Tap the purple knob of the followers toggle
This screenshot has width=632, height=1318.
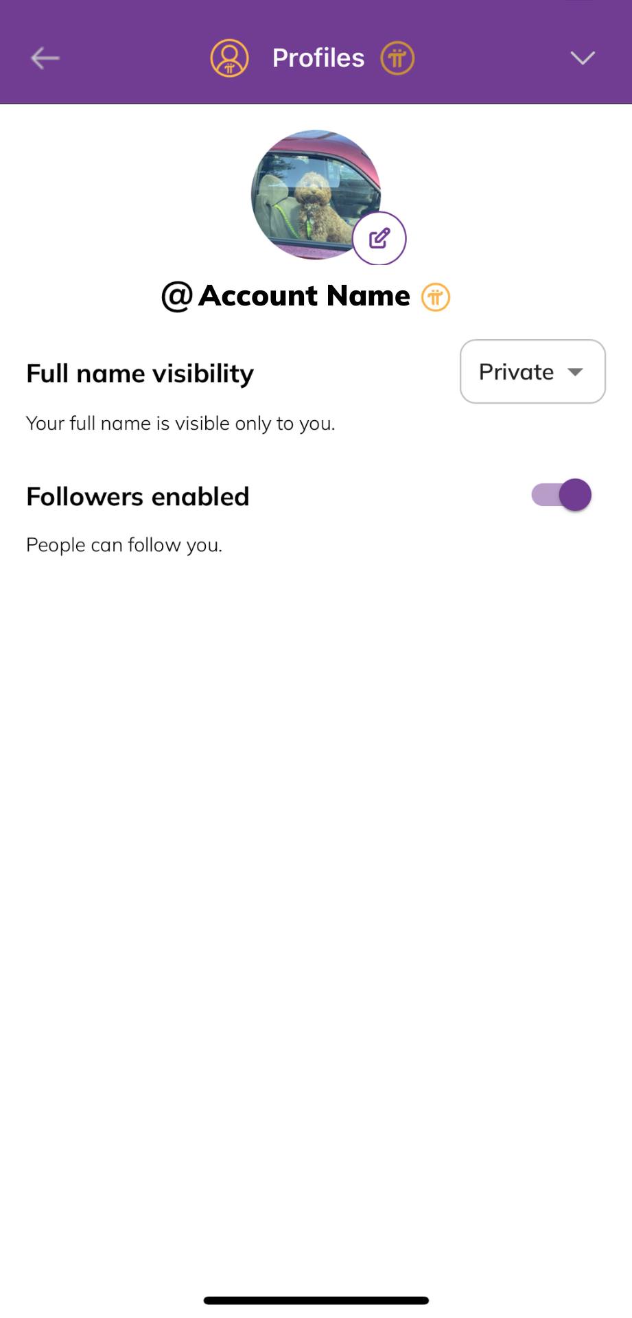point(575,495)
